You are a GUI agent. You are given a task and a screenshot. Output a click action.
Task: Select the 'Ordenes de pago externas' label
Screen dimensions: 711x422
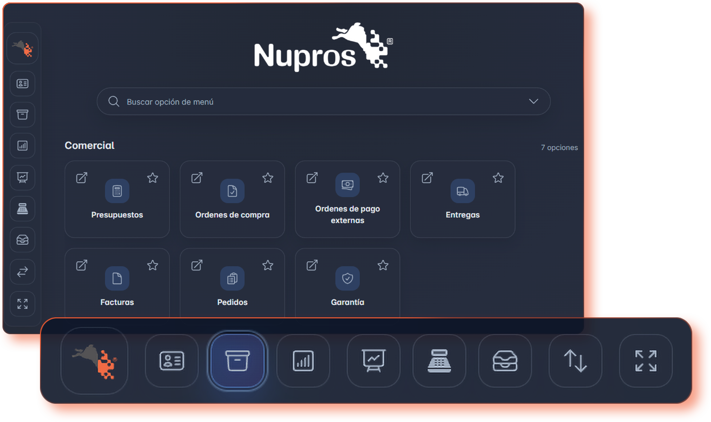point(348,215)
